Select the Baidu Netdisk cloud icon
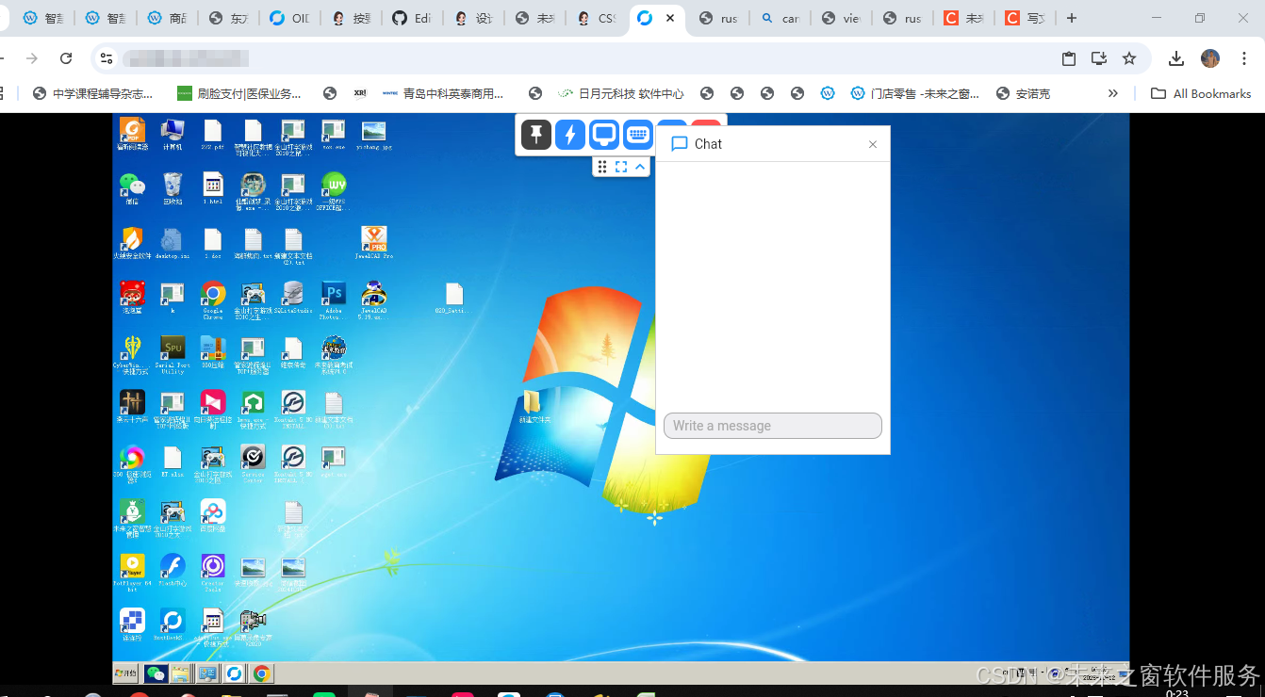This screenshot has height=697, width=1265. click(213, 515)
